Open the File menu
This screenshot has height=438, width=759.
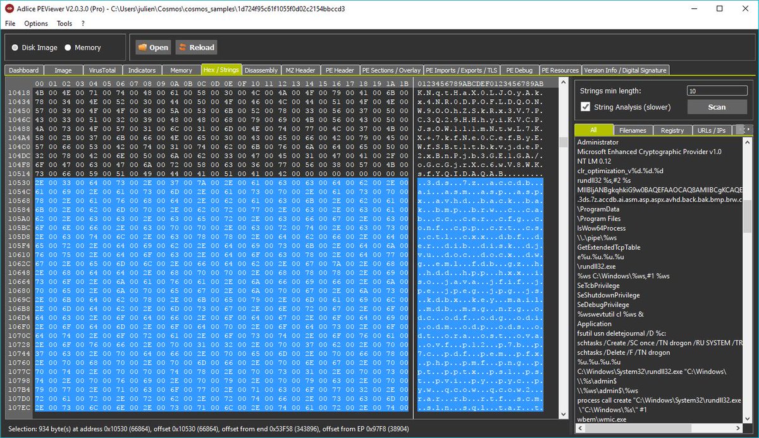point(10,23)
